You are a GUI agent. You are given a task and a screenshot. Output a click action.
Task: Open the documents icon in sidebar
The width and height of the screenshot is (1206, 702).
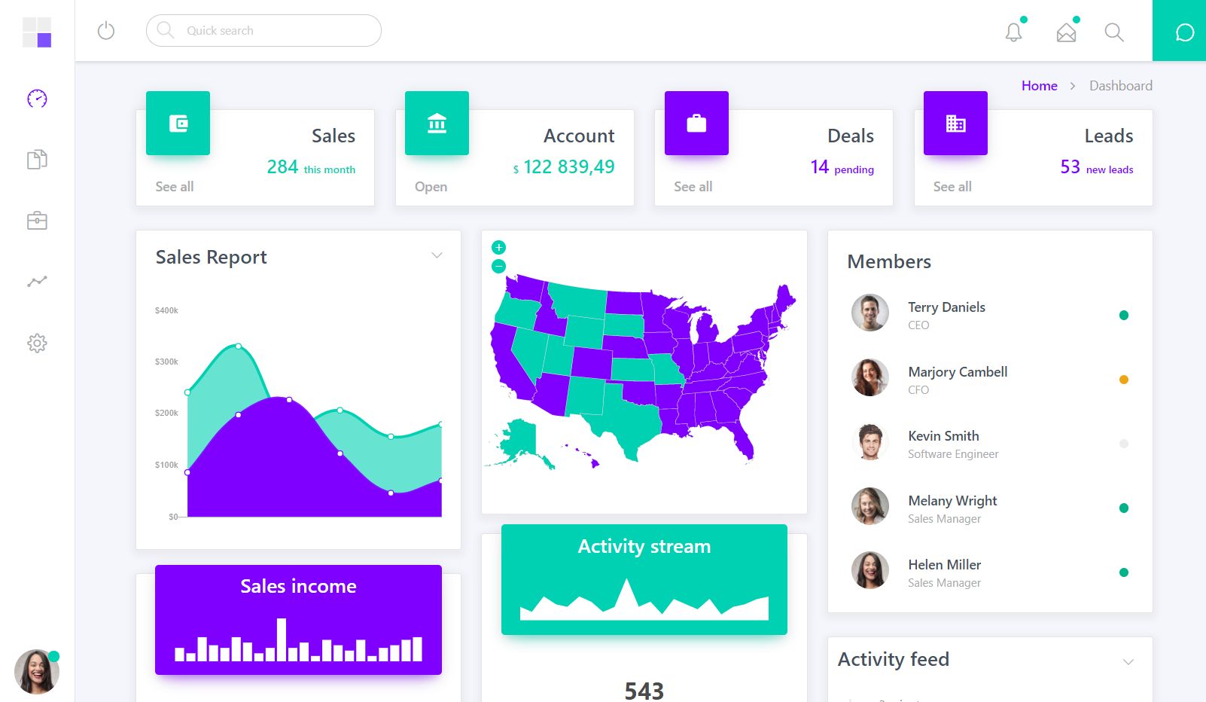pyautogui.click(x=37, y=159)
